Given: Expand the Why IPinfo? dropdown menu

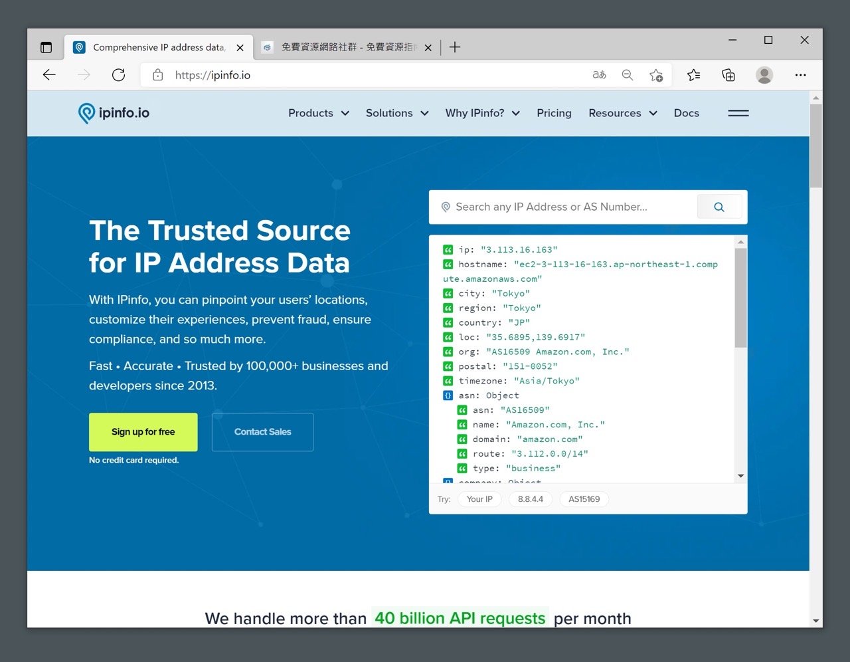Looking at the screenshot, I should click(483, 113).
